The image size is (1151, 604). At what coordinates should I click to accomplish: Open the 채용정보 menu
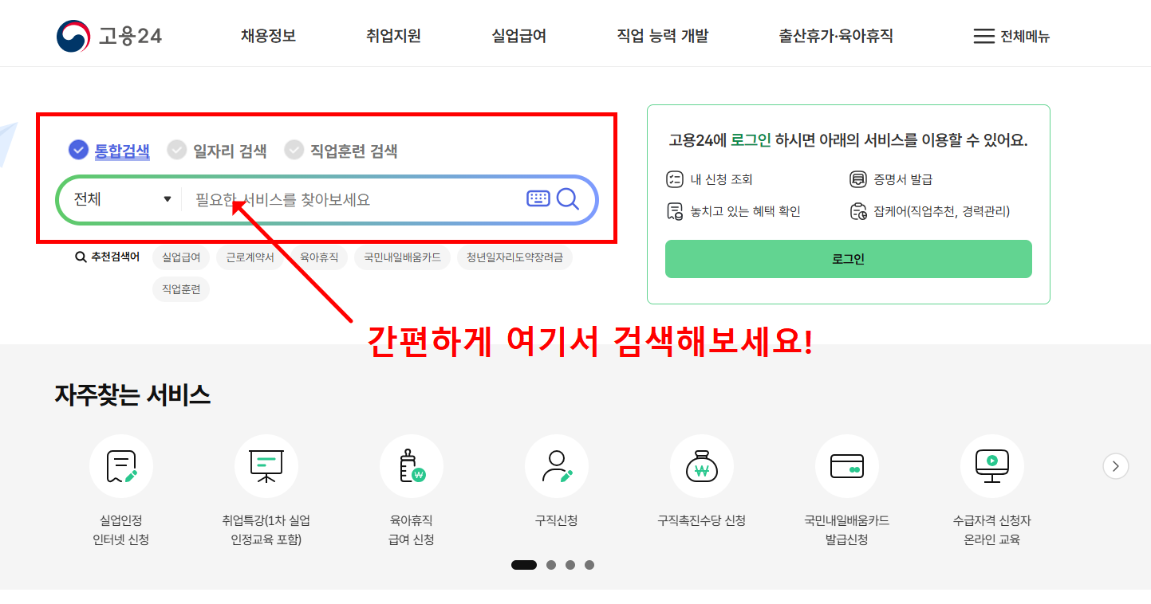click(268, 35)
